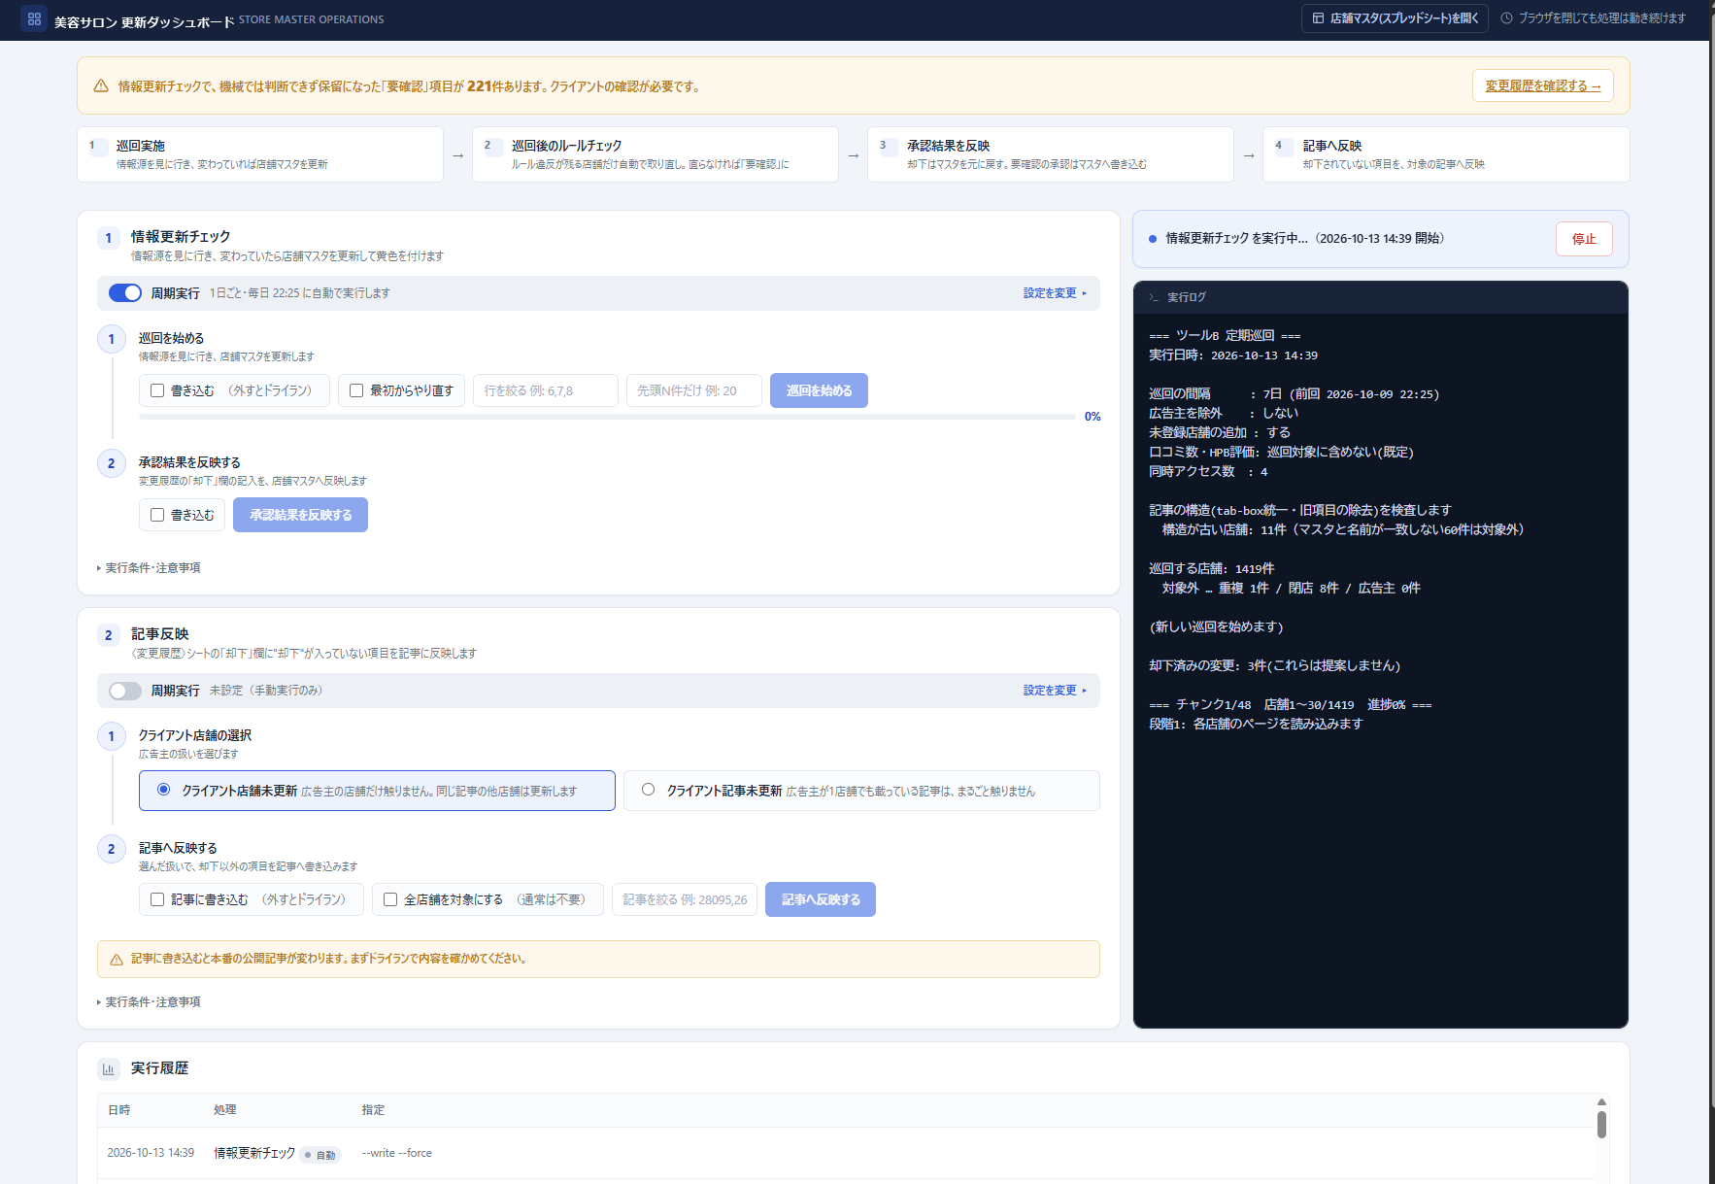
Task: Check the 記事に書き込む checkbox
Action: click(x=157, y=899)
